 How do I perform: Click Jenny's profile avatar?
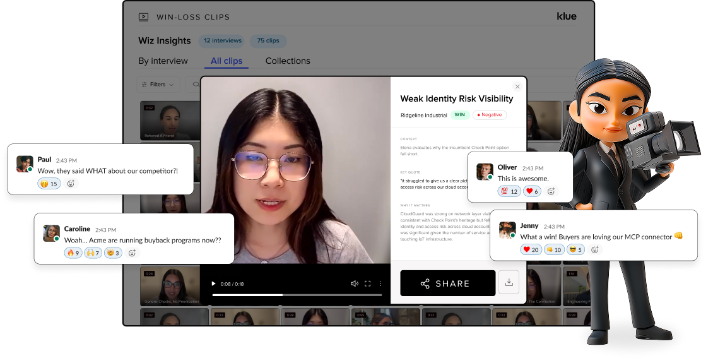[x=507, y=230]
